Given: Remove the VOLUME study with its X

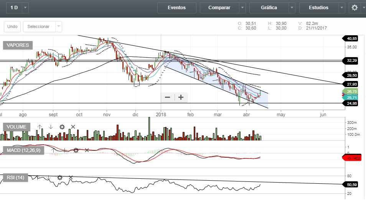Looking at the screenshot, I should [x=73, y=127].
